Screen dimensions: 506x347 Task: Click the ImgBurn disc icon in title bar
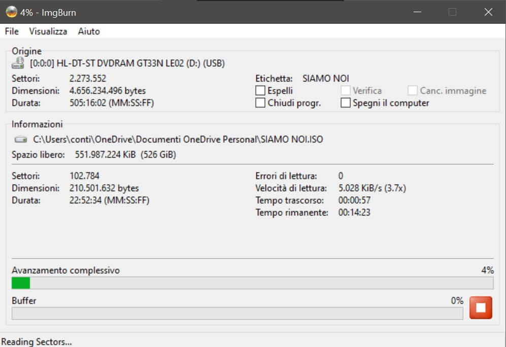11,12
